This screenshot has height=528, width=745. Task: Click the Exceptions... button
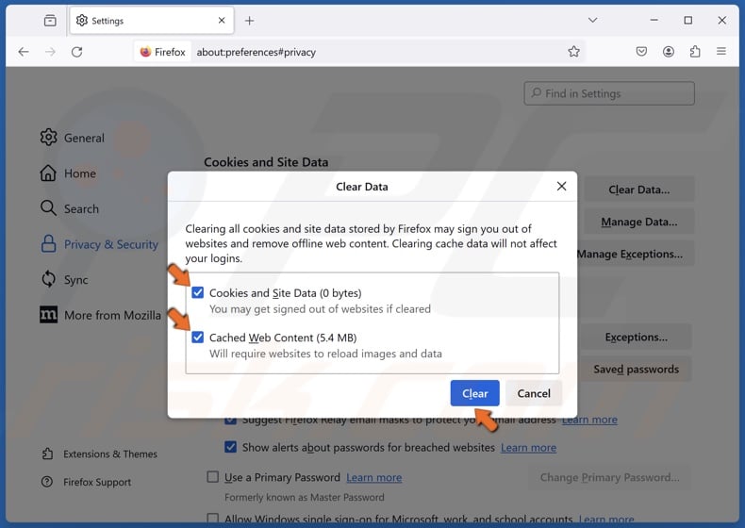tap(637, 337)
